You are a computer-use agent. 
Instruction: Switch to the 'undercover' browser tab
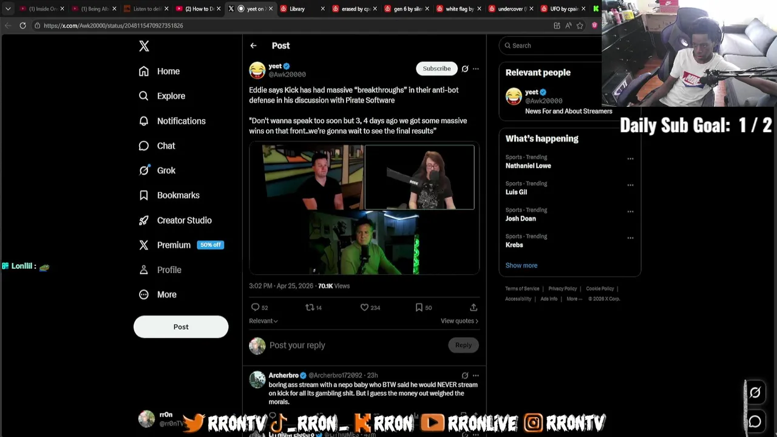pos(512,8)
